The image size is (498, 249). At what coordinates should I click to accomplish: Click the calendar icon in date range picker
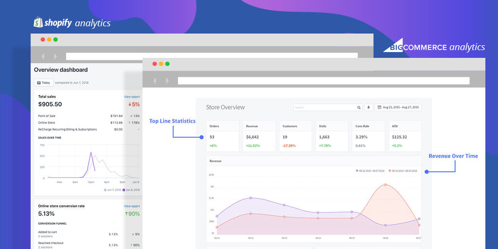point(379,107)
